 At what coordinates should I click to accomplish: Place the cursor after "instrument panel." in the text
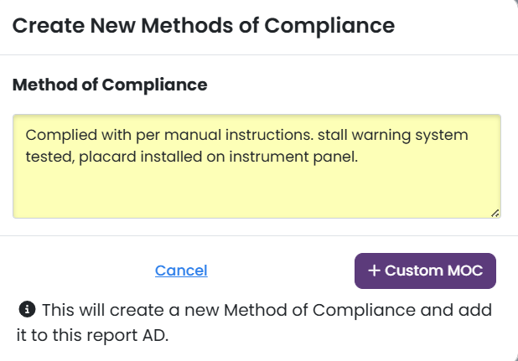(358, 157)
